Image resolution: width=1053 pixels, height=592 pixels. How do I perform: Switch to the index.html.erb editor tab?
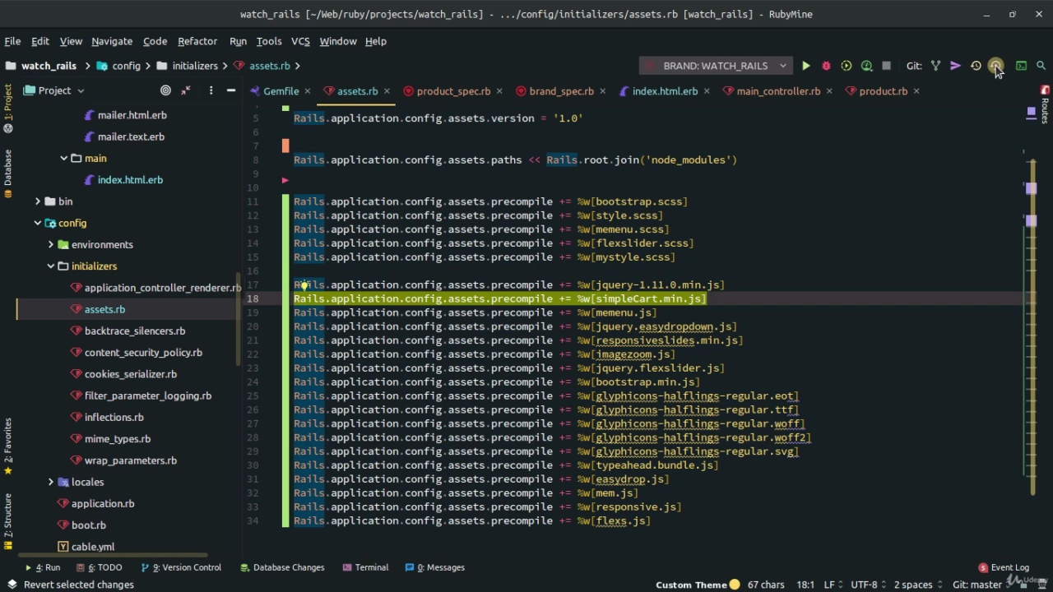coord(665,91)
